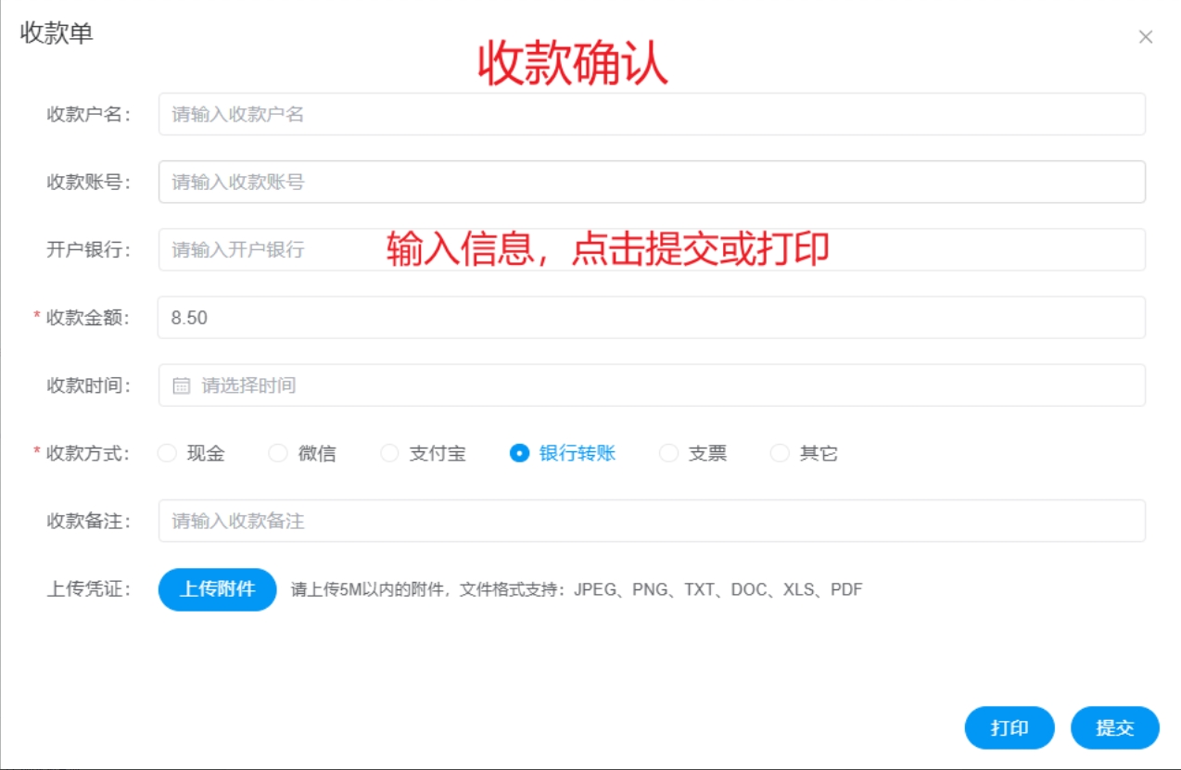Click the calendar icon in 收款时间 field
The image size is (1181, 770).
[182, 385]
